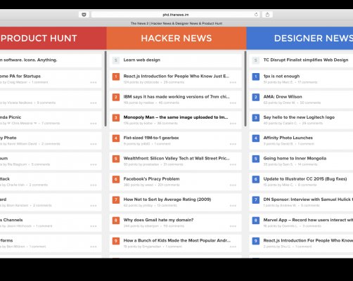Click rank 8 badge for Gmail domain story
The width and height of the screenshot is (353, 281).
coord(116,220)
